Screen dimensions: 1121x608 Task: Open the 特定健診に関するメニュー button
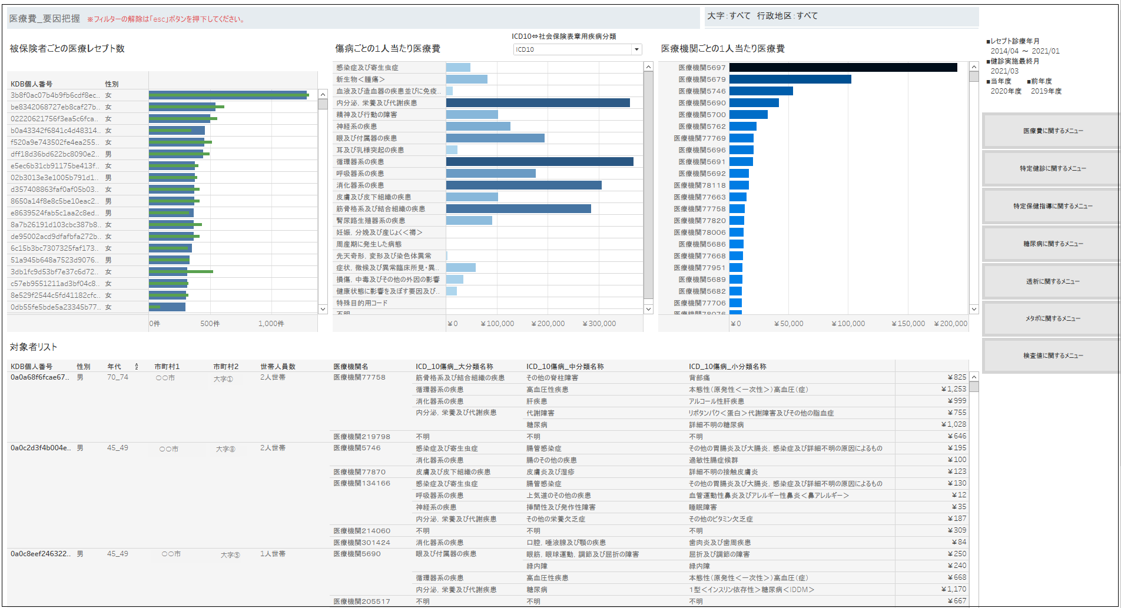(1053, 168)
